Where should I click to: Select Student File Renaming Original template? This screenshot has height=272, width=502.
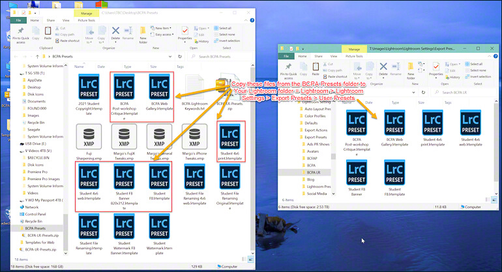click(230, 187)
